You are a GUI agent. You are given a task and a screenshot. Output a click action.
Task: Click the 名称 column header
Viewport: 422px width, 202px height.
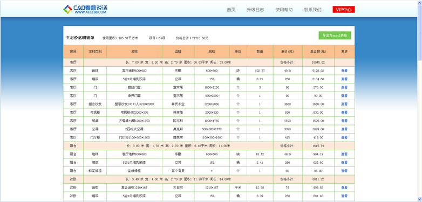click(x=134, y=52)
